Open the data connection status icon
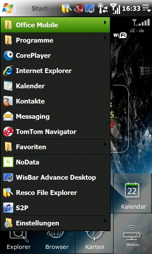Viewport: 152px width, 254px height. click(x=103, y=8)
